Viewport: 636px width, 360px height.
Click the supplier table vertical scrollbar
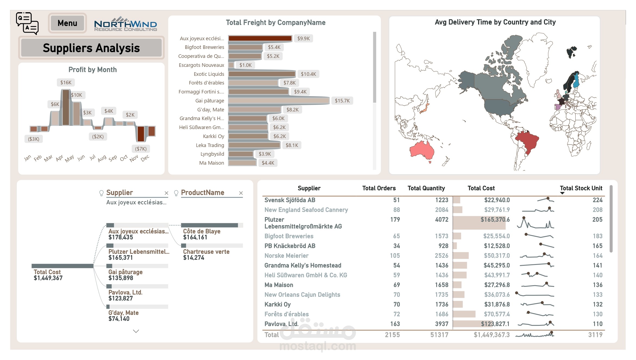coord(611,219)
